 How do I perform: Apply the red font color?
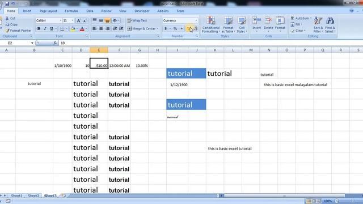(82, 29)
